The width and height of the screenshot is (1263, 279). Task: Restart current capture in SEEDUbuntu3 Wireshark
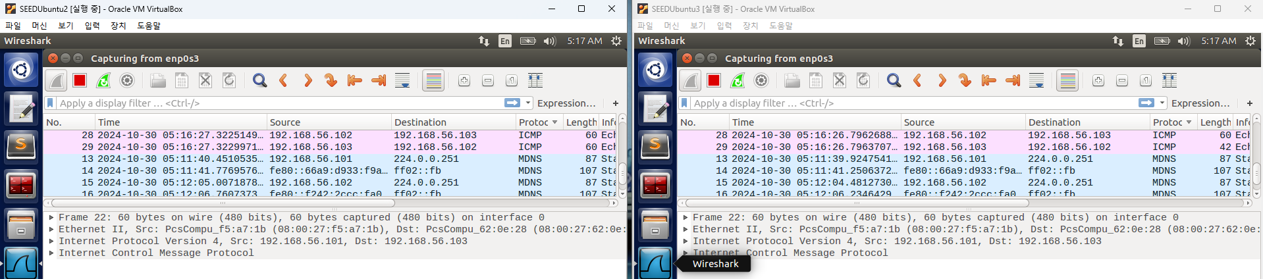coord(738,80)
